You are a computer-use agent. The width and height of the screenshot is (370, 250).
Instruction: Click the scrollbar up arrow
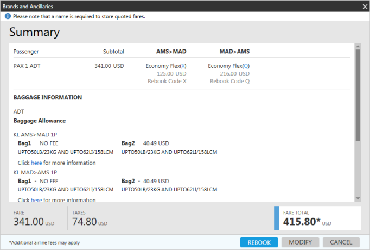click(358, 47)
